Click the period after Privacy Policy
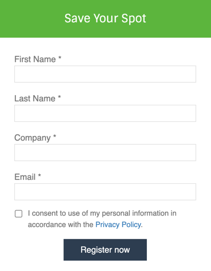211x271 pixels. click(x=142, y=227)
